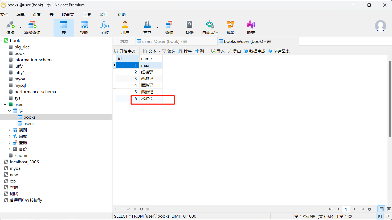Open the 自动运行 automation toolbar button
This screenshot has width=392, height=220.
click(x=210, y=28)
